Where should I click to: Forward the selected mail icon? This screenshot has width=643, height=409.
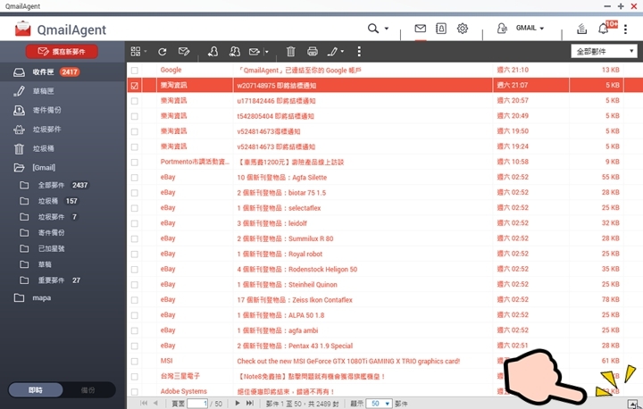(255, 52)
